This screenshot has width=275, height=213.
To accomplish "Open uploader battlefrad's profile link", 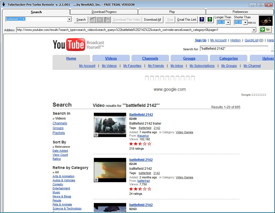I will click(144, 181).
